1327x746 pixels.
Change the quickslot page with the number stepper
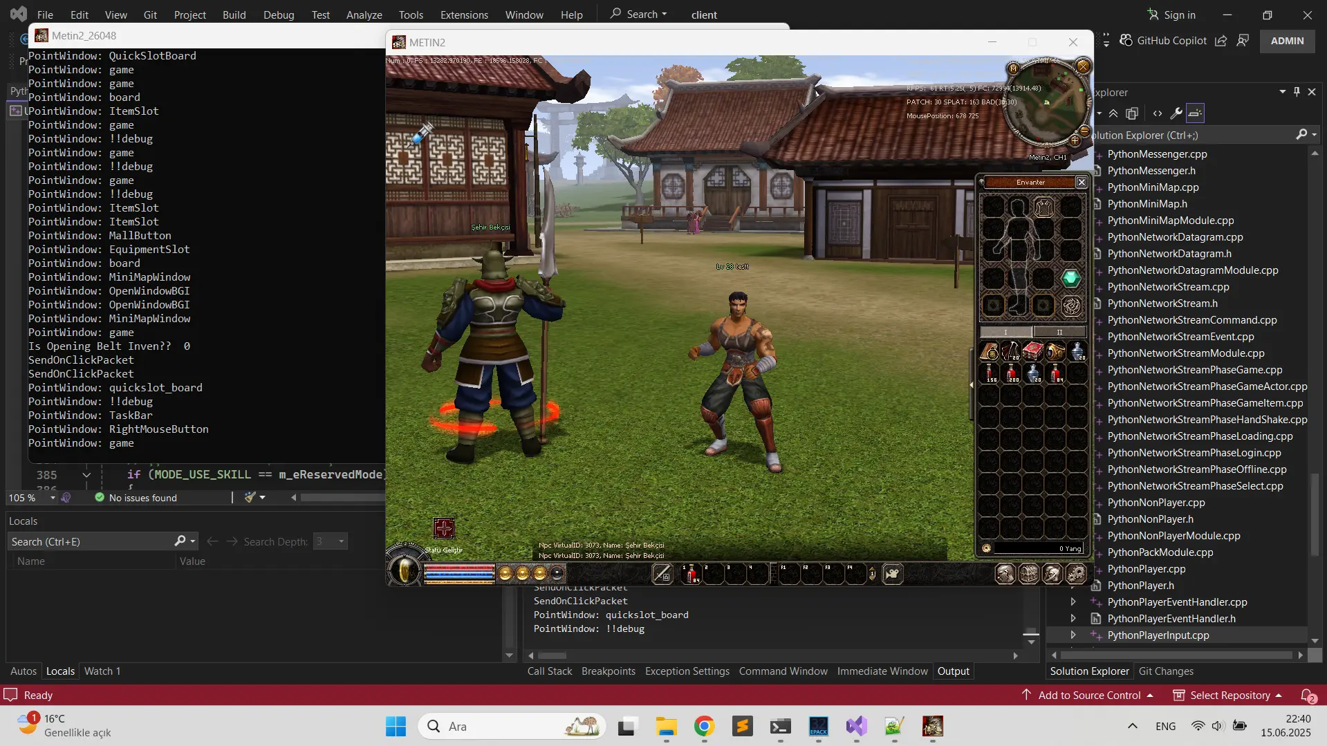pos(872,574)
